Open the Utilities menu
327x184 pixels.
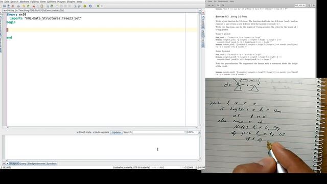(x=51, y=2)
